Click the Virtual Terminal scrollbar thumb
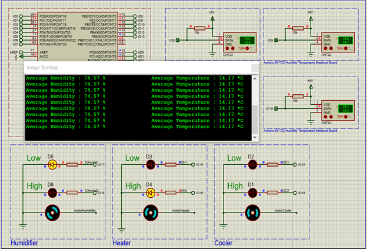This screenshot has width=367, height=249. [x=255, y=119]
